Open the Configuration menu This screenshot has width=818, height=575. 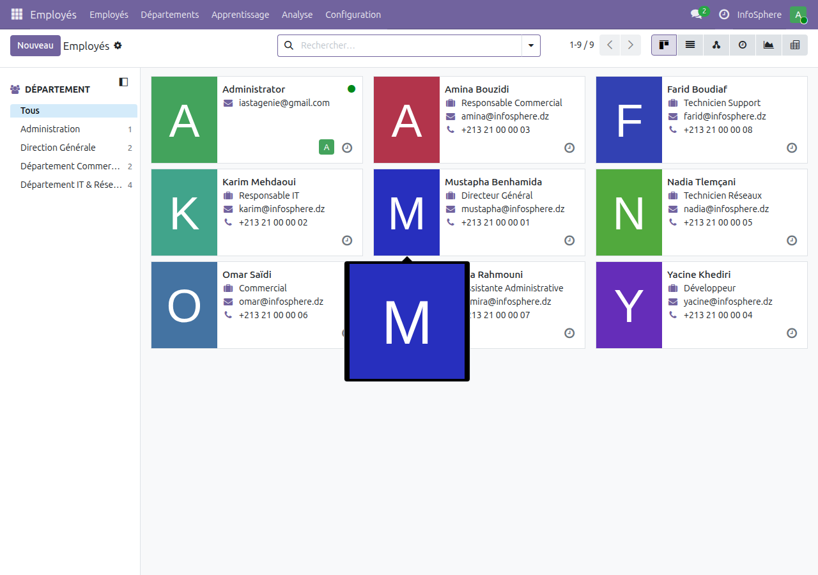[353, 14]
